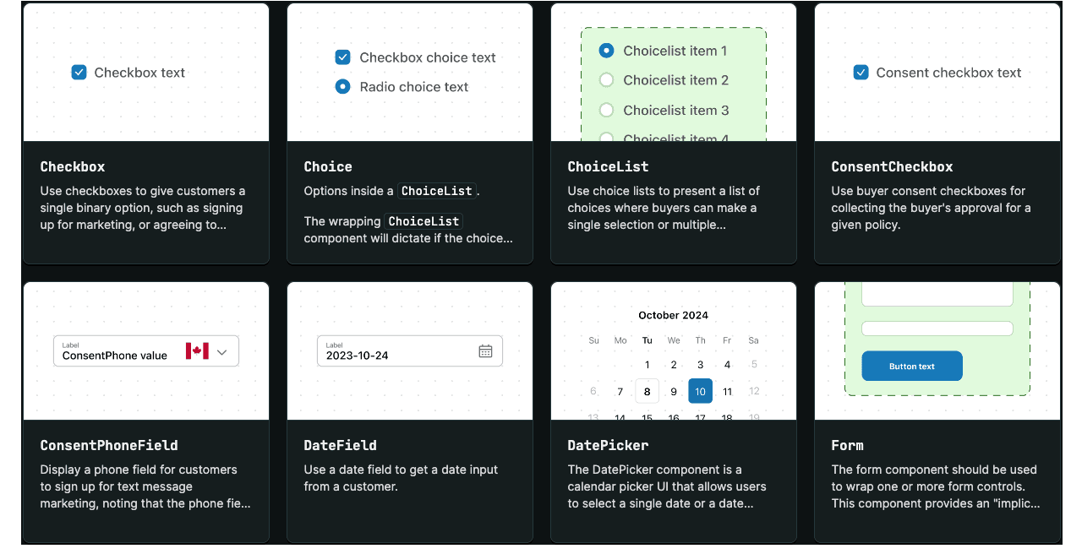Select Choicelist item 2 radio button
Image resolution: width=1071 pixels, height=554 pixels.
click(x=606, y=79)
